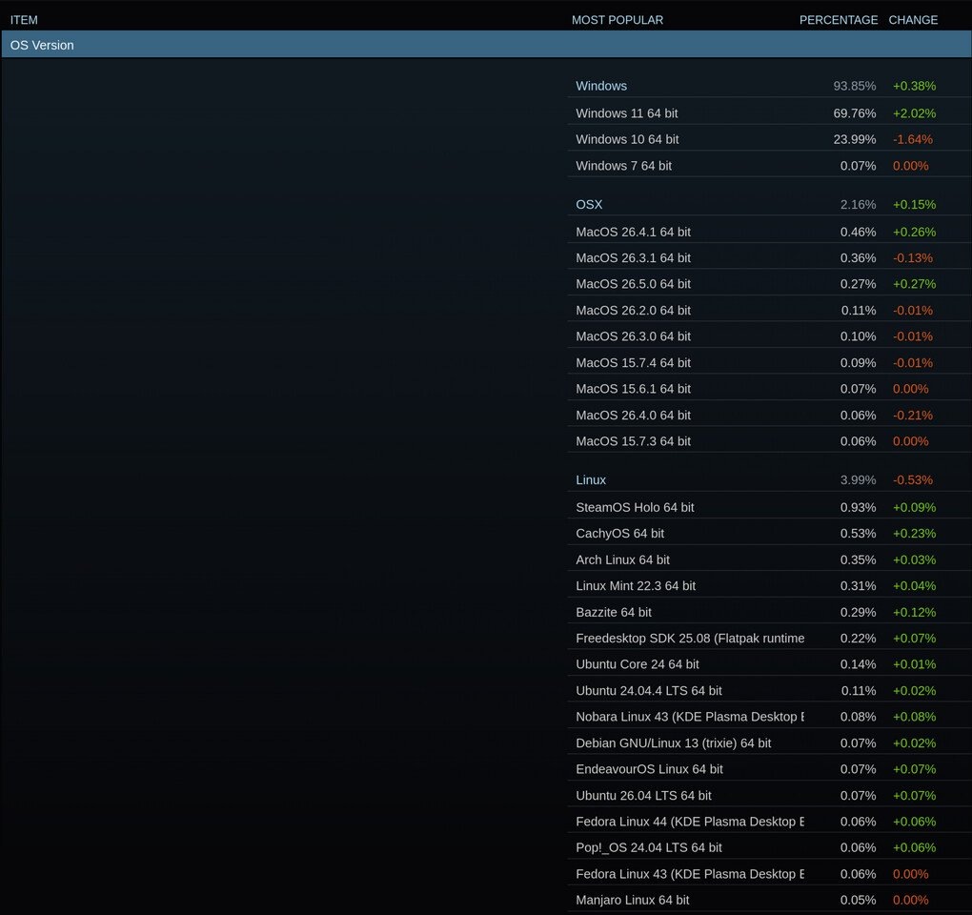Image resolution: width=972 pixels, height=915 pixels.
Task: Click the MacOS 26.3.1 64 bit entry
Action: [x=633, y=258]
